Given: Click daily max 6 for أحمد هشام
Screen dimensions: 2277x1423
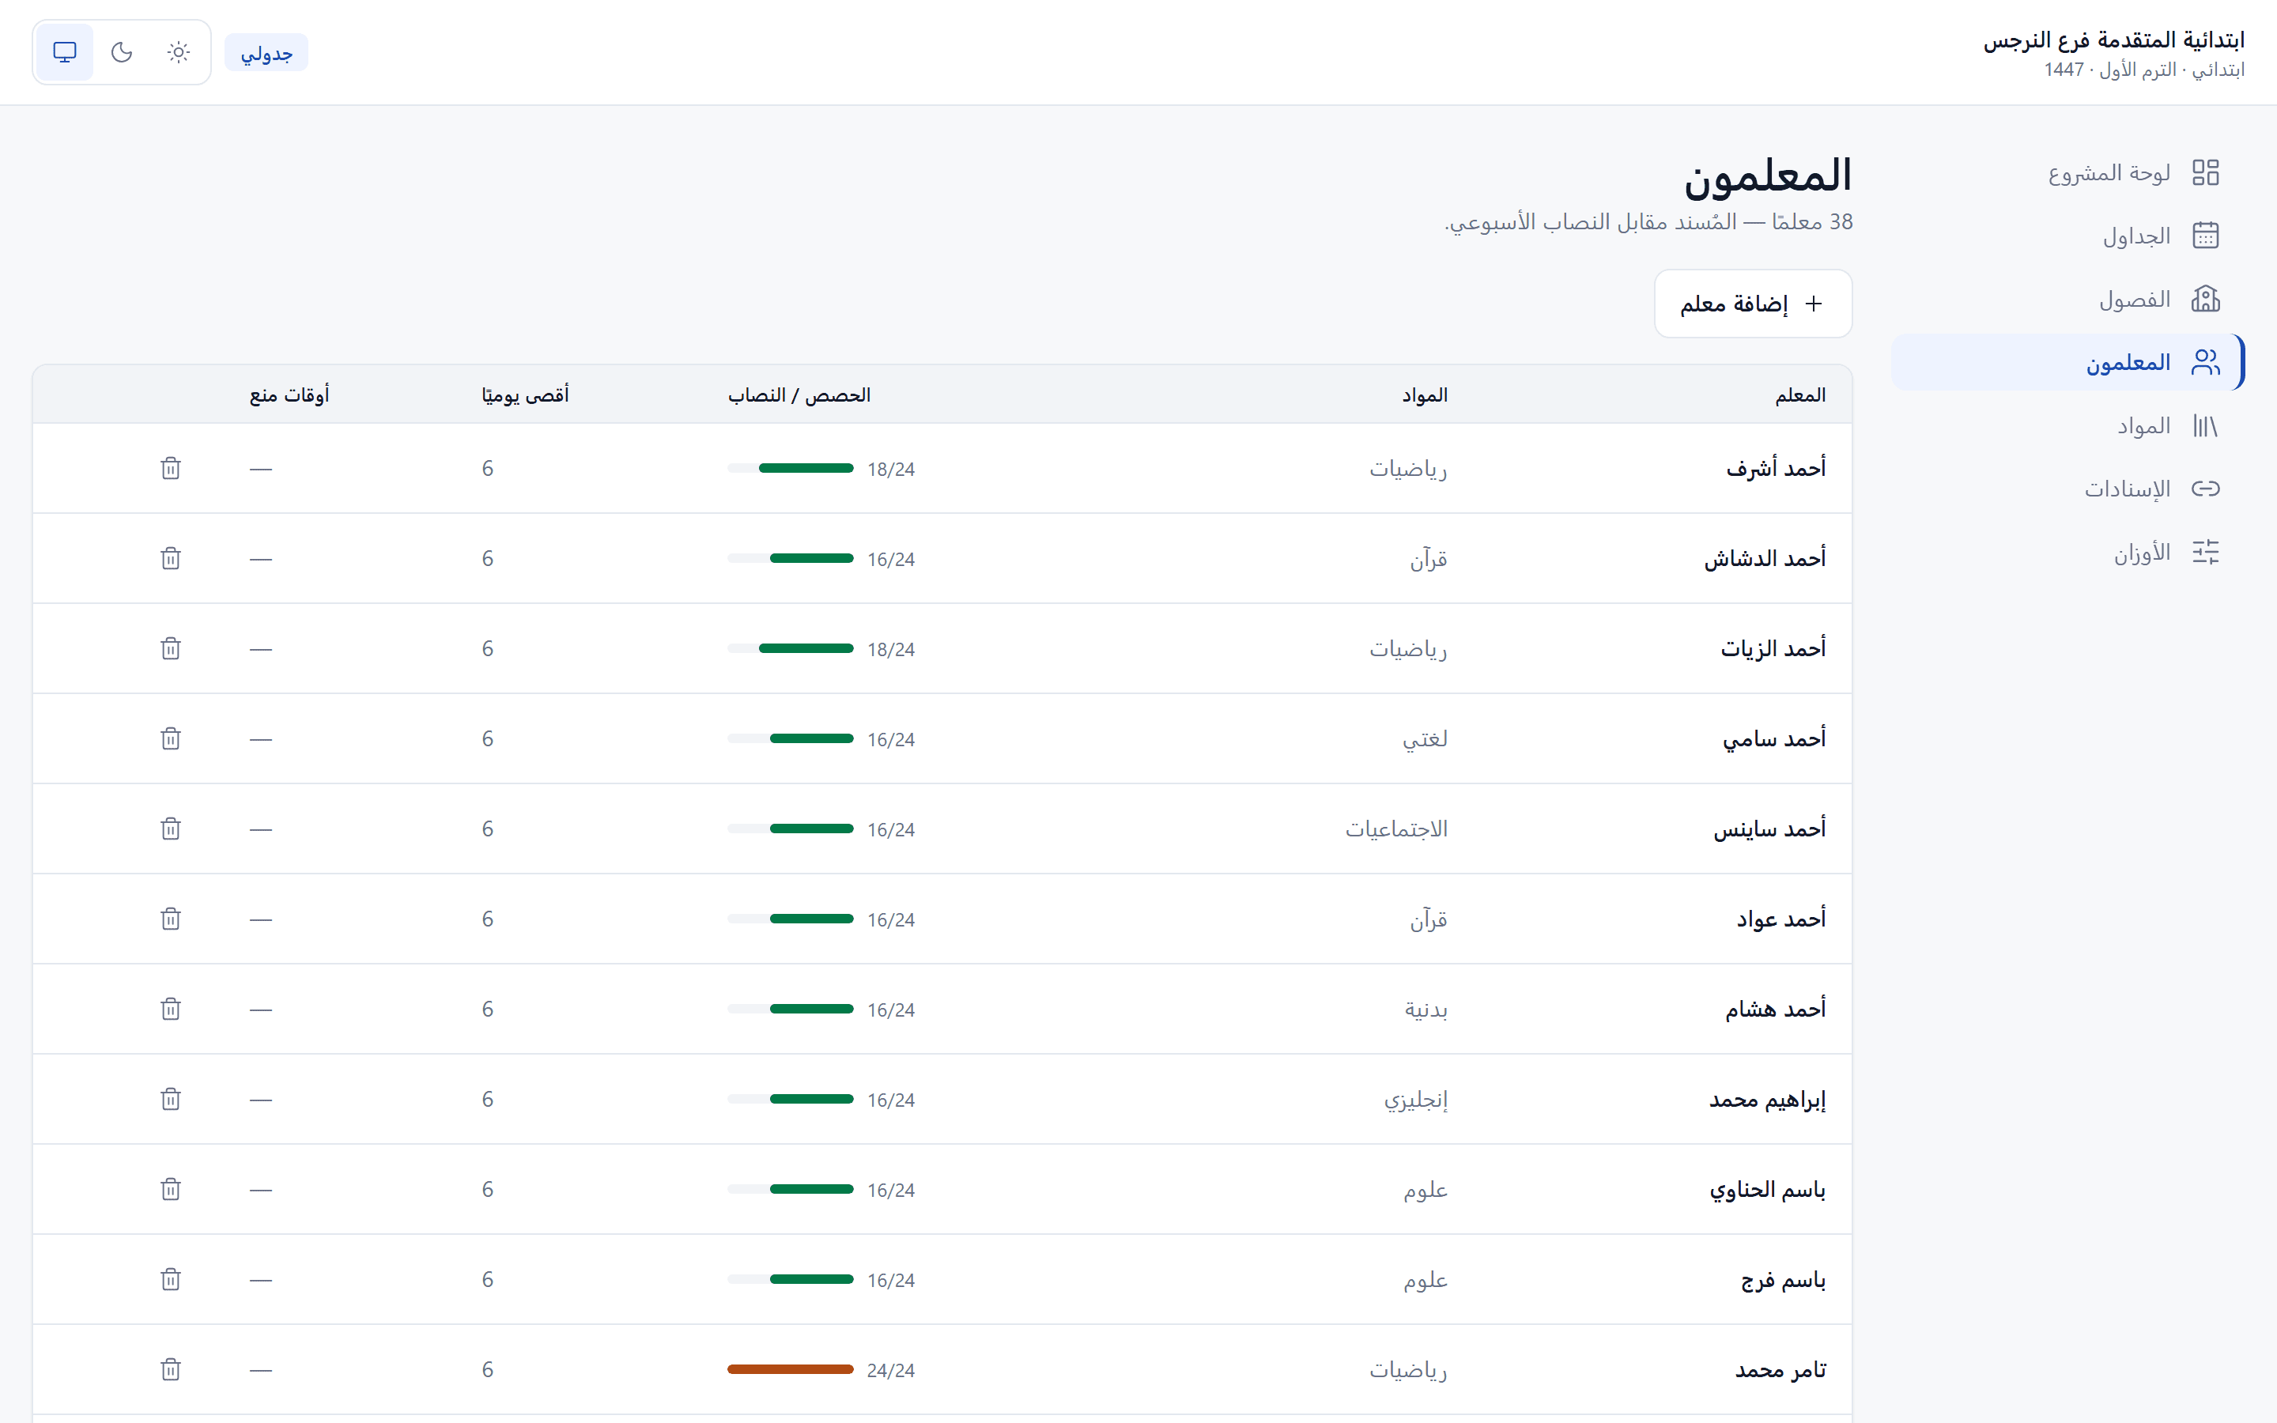Looking at the screenshot, I should coord(487,1009).
